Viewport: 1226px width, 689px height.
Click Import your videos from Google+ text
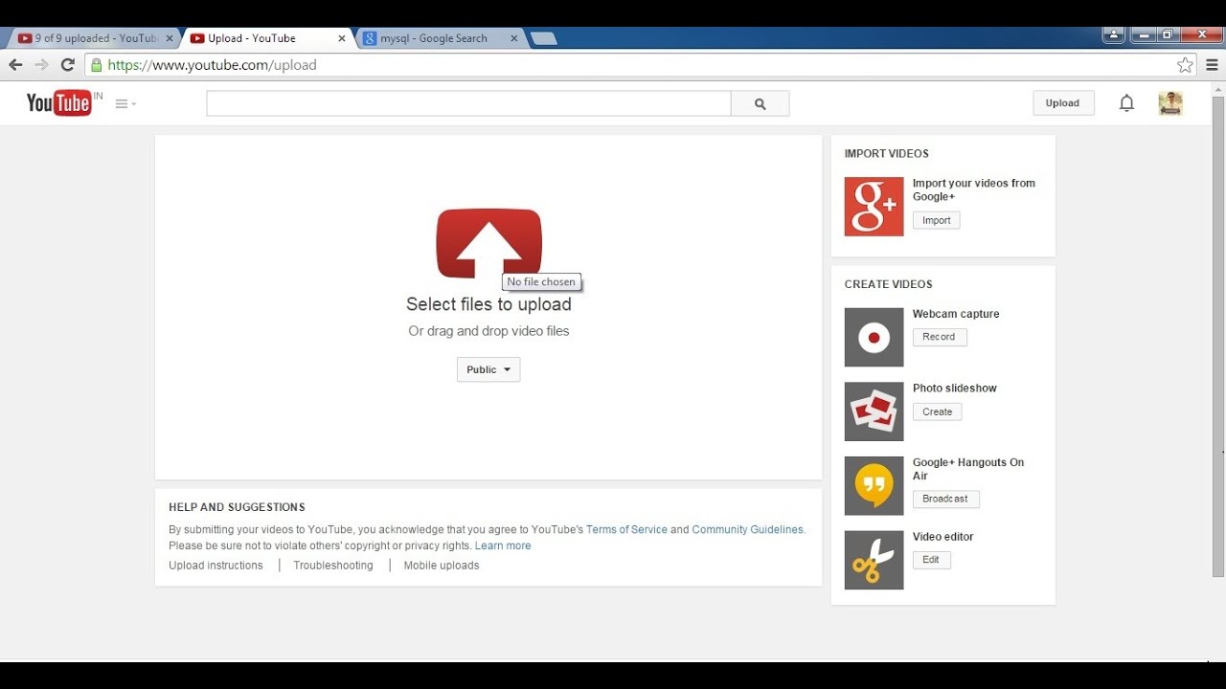tap(974, 189)
